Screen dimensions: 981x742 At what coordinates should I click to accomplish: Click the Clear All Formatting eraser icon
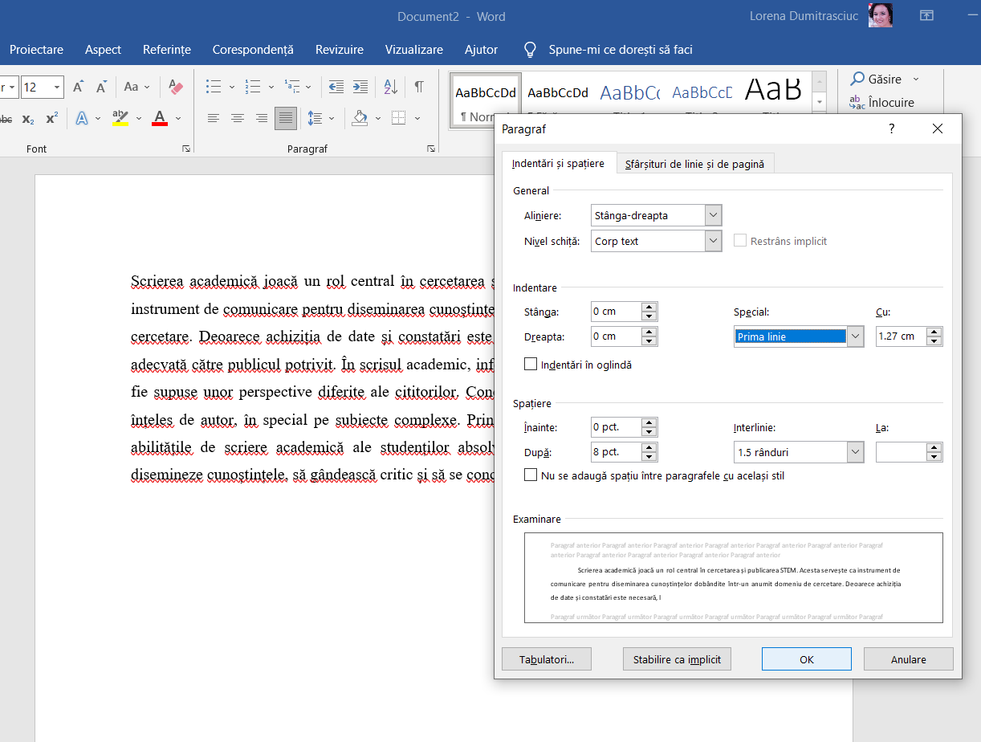(x=177, y=87)
